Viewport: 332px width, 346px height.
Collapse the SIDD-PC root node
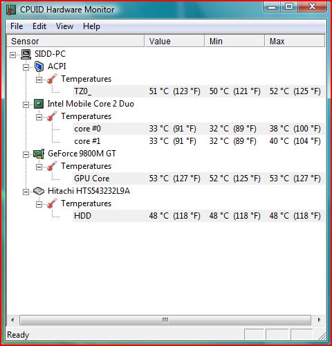[12, 55]
